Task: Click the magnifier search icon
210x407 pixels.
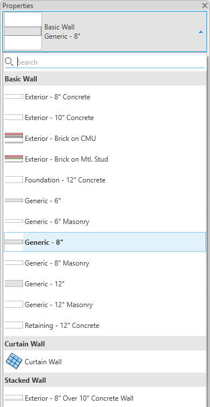Action: click(x=9, y=62)
